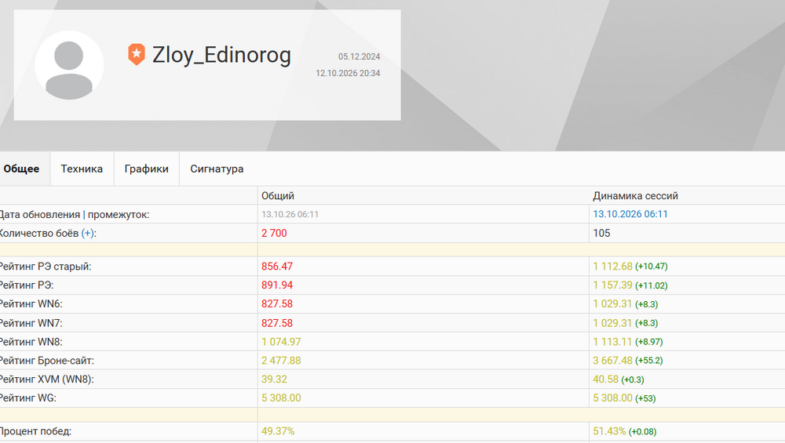Click session XVM value 40.58
The width and height of the screenshot is (785, 443).
[x=606, y=379]
